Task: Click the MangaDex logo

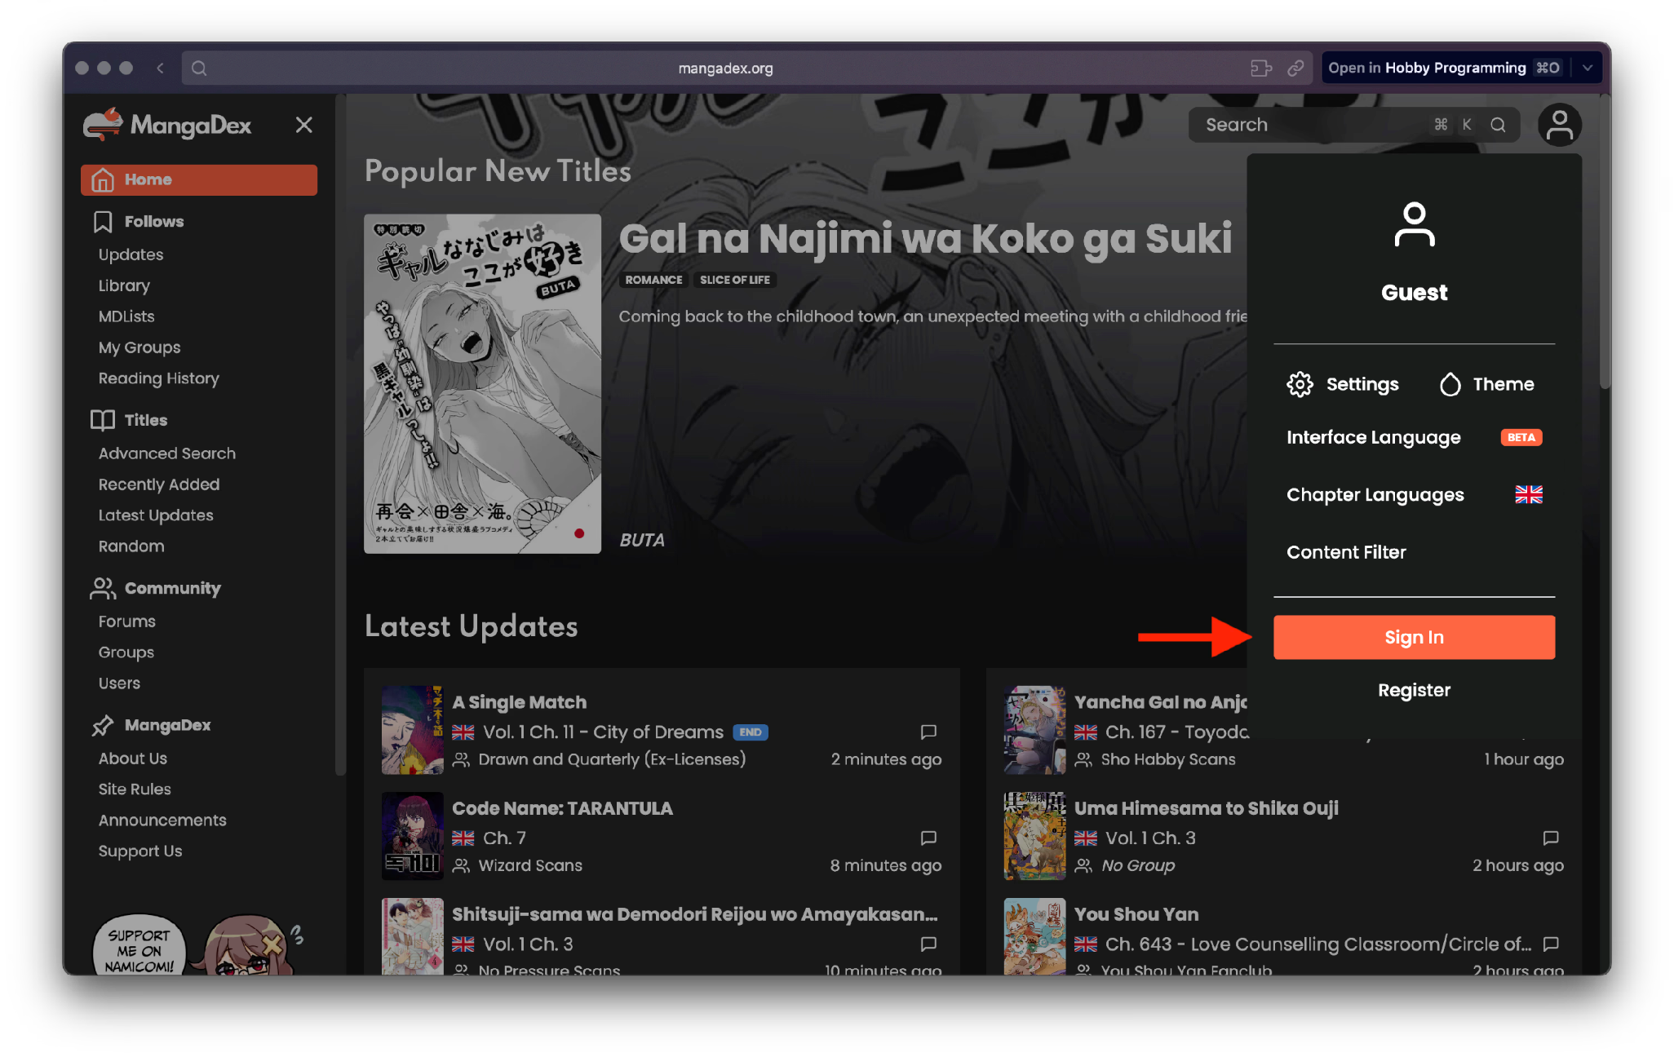Action: [167, 125]
